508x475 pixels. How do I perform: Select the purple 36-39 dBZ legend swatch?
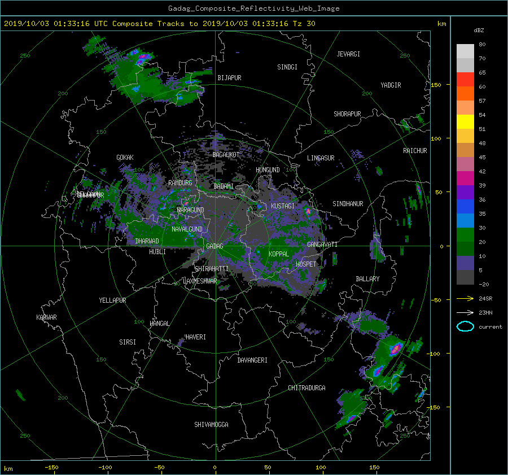point(465,193)
